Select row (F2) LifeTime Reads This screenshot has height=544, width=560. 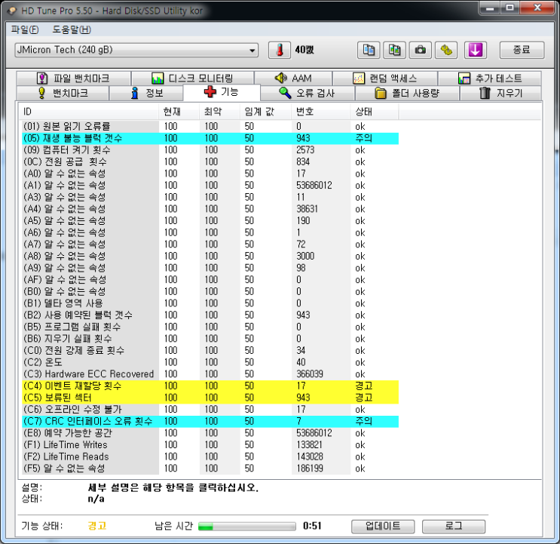(x=210, y=456)
